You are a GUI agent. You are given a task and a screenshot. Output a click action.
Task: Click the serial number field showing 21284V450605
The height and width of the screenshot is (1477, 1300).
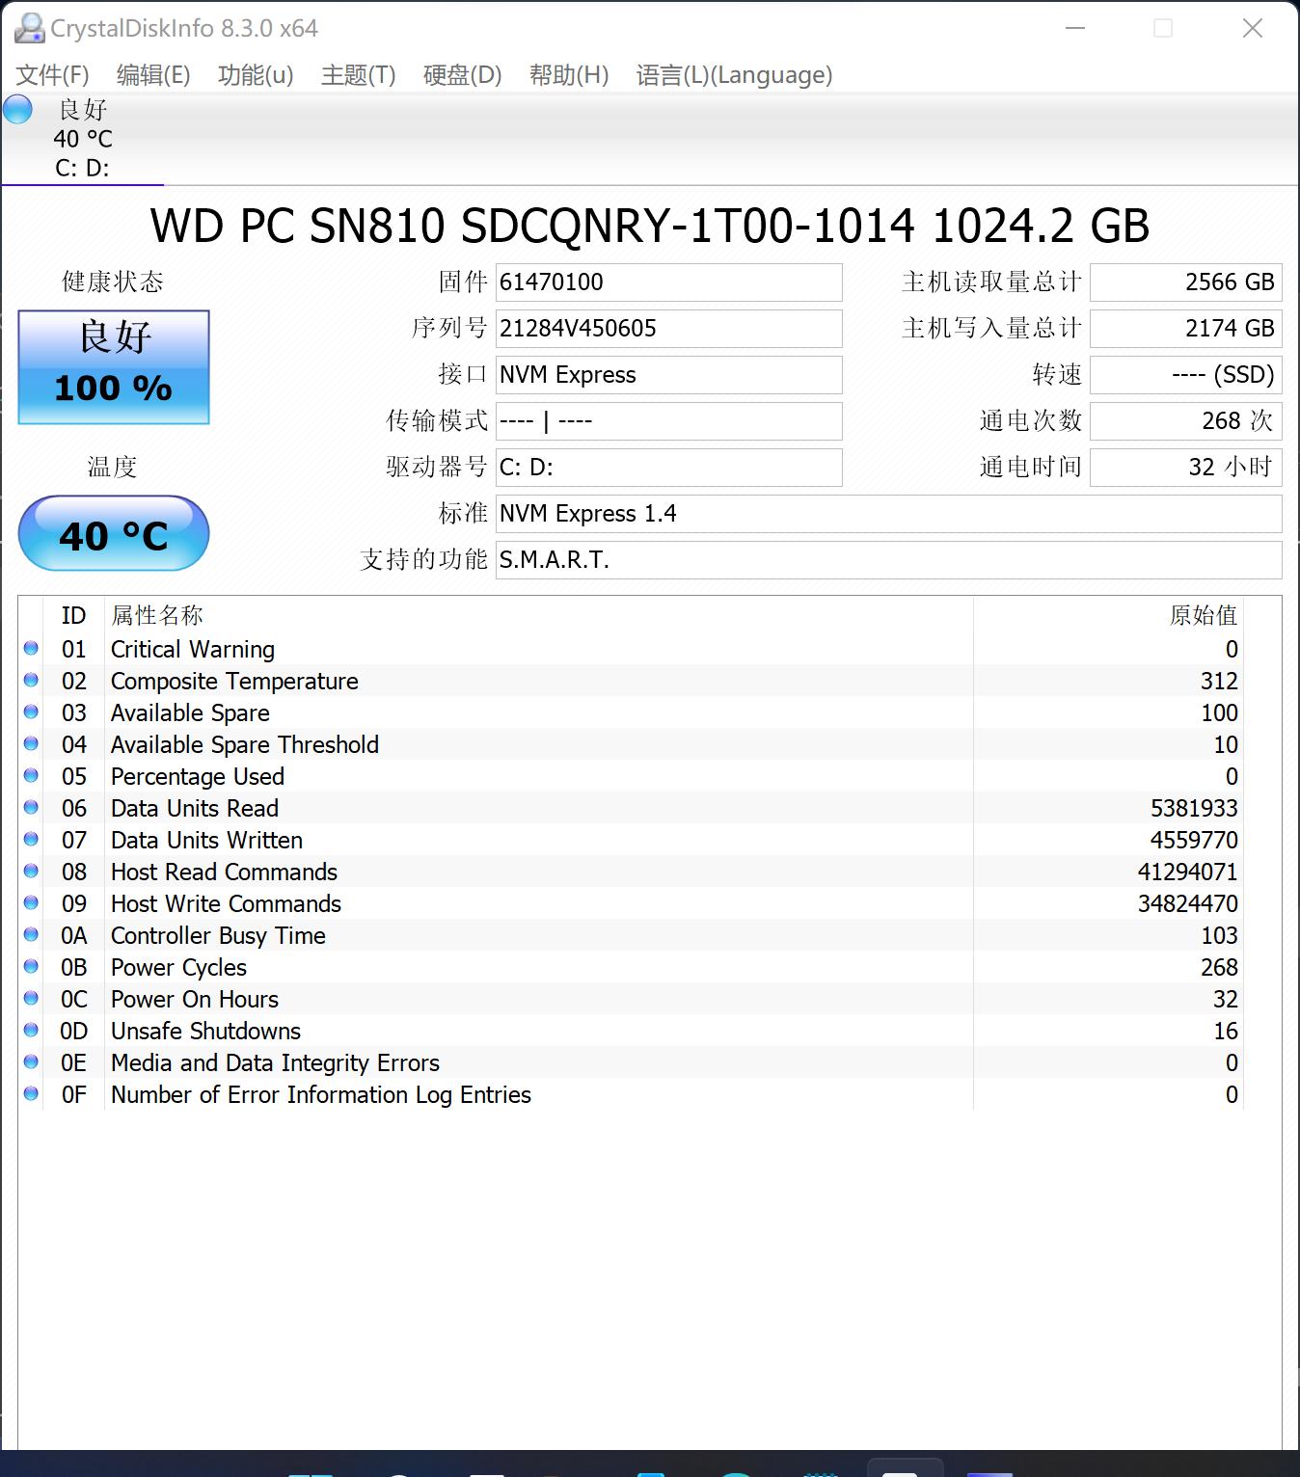(x=668, y=328)
